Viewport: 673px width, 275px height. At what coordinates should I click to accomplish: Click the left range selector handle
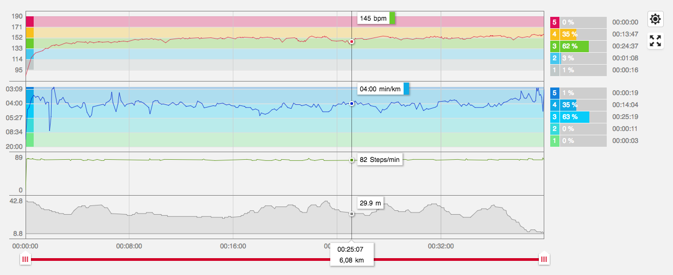click(25, 260)
